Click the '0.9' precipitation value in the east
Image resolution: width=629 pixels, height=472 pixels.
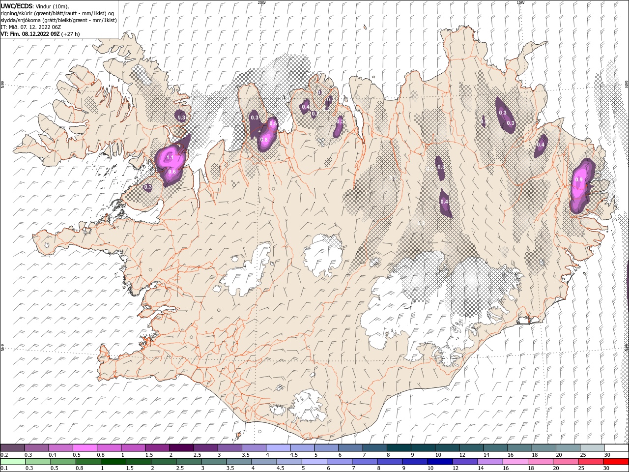coord(579,180)
